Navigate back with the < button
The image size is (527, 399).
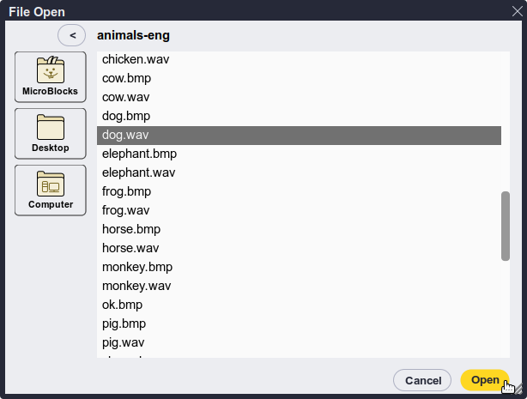click(x=71, y=35)
